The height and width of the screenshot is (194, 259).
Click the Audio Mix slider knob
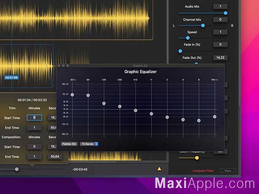(x=225, y=13)
